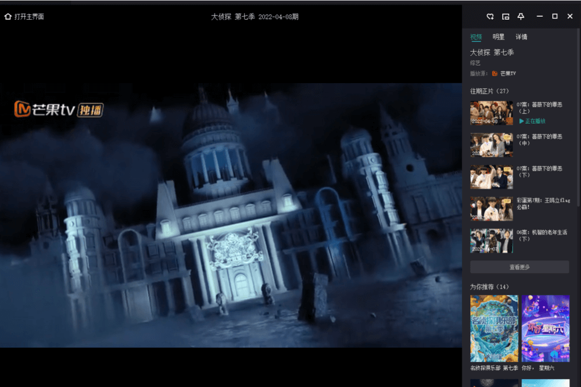The image size is (581, 387).
Task: Pin the player window on top
Action: coord(521,16)
